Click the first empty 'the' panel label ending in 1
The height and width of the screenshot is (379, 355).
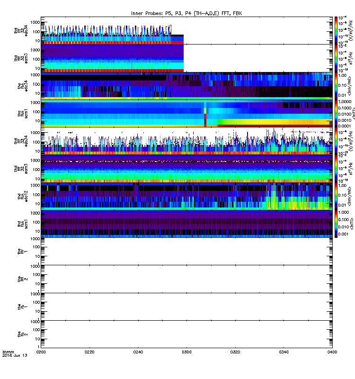click(x=23, y=252)
